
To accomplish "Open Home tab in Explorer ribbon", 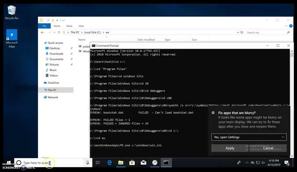I will click(x=57, y=26).
